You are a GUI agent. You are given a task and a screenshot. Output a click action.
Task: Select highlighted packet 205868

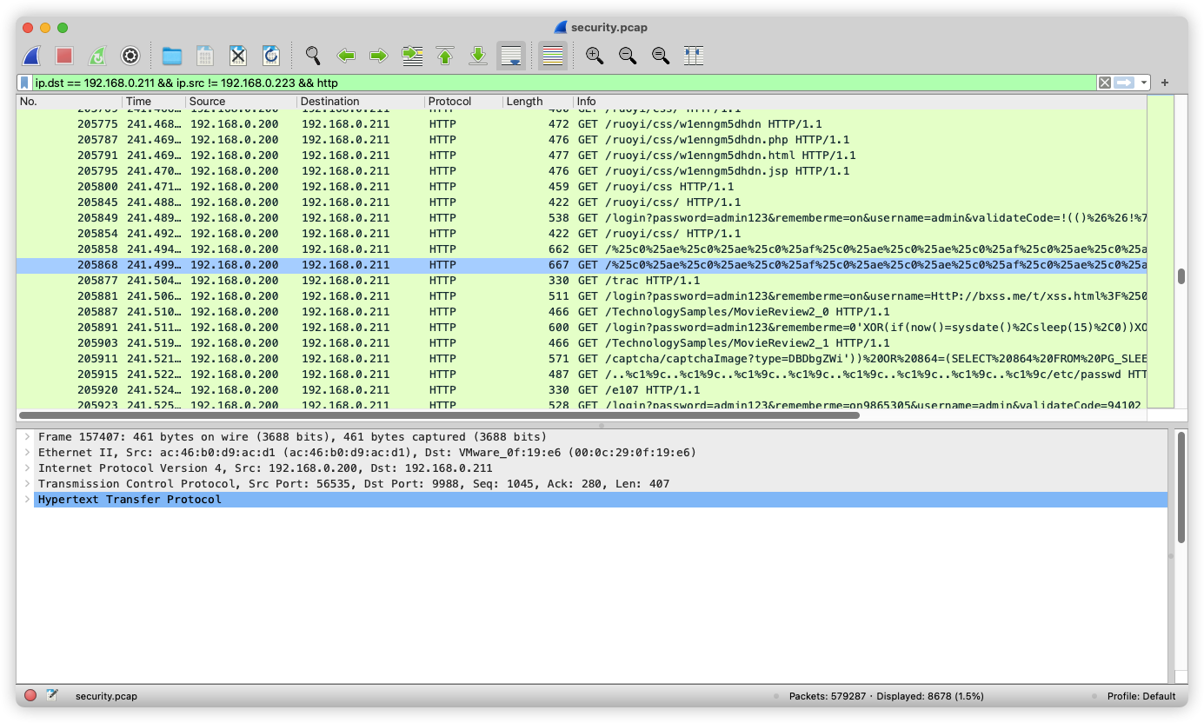582,265
